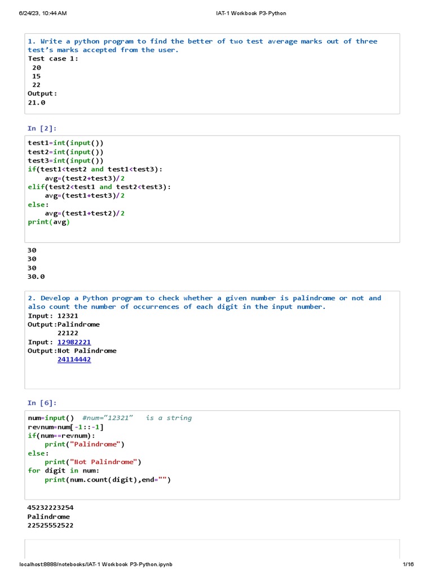The height and width of the screenshot is (578, 433).
Task: Open the 24114442 hyperlink
Action: coord(74,360)
